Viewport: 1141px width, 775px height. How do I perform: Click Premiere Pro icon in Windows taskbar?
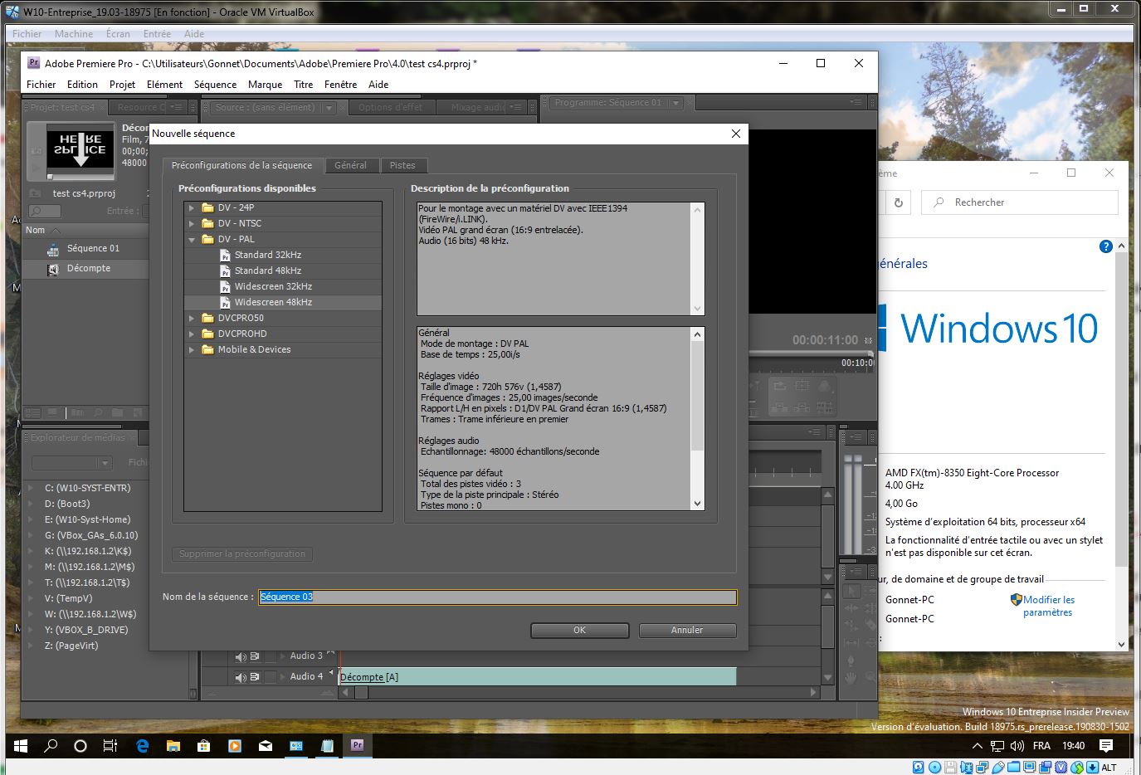(x=357, y=745)
